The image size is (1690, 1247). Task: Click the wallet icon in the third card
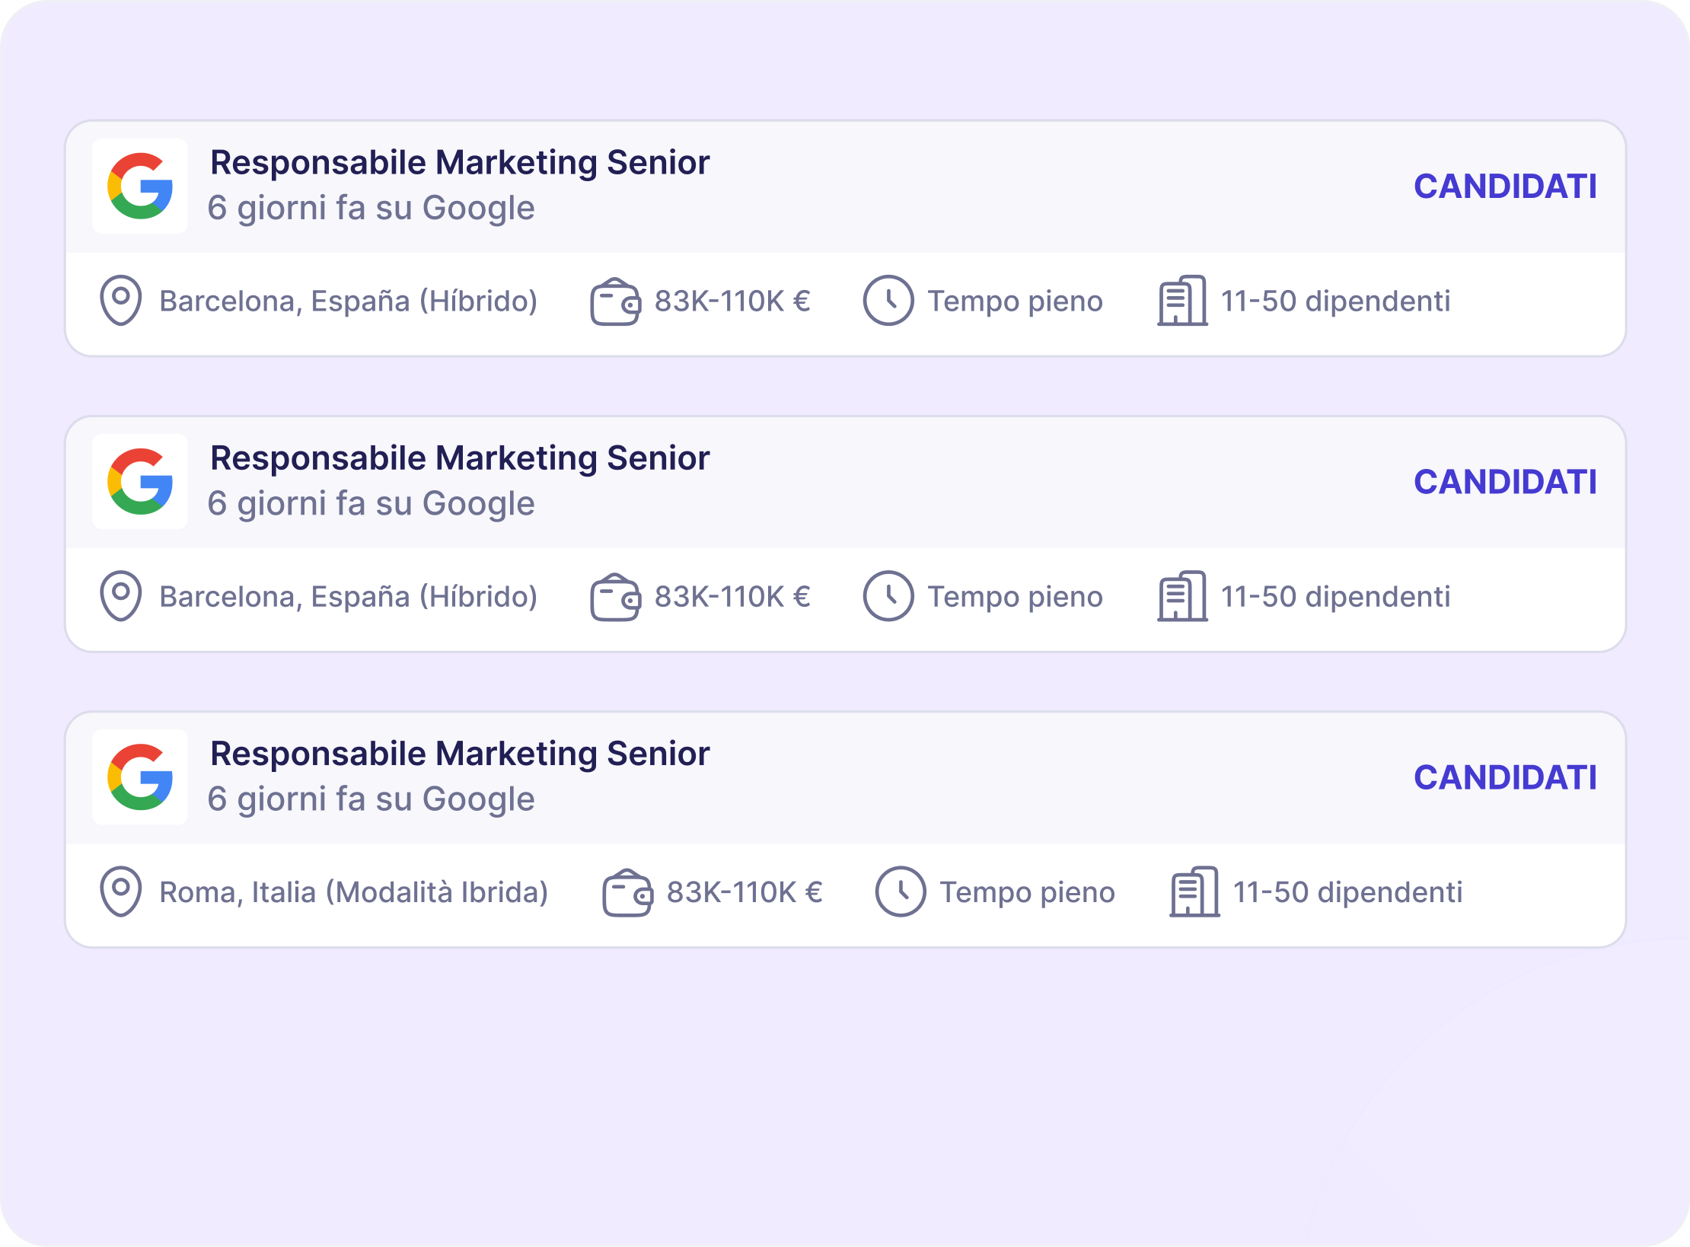(627, 892)
